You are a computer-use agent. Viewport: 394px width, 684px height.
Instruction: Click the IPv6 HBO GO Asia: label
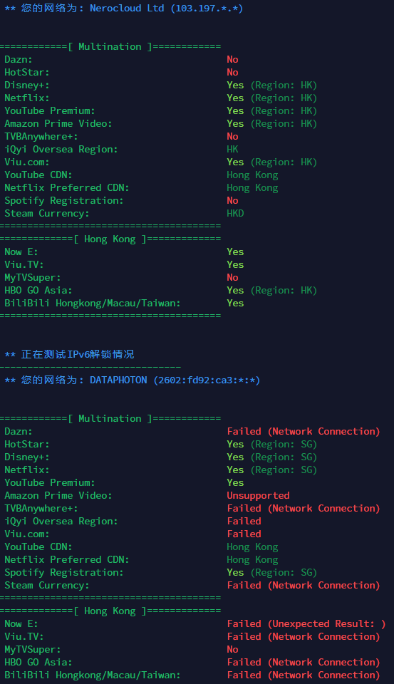38,662
